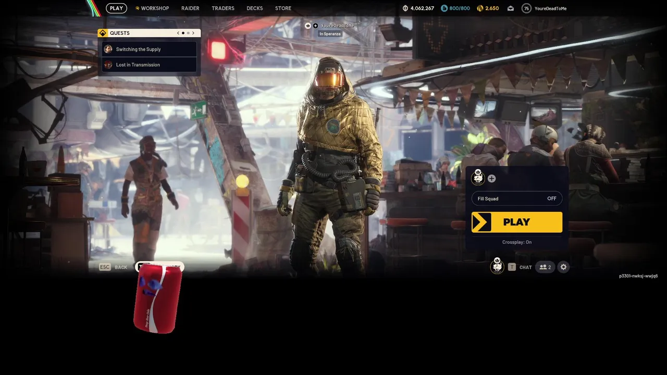Go to next quests page arrow
This screenshot has height=375, width=667.
point(193,33)
